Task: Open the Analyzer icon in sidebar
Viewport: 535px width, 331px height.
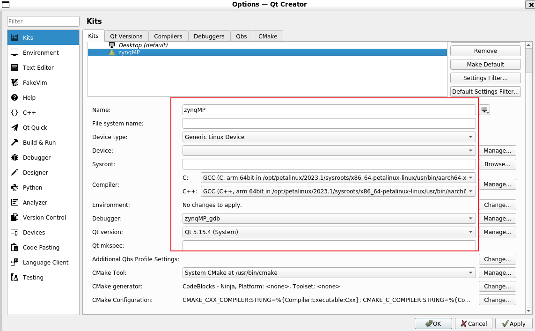Action: 15,203
